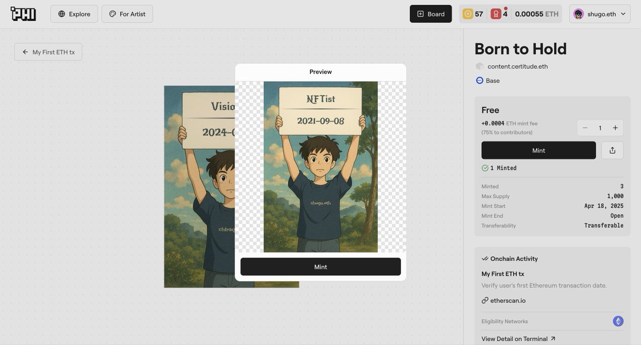Screen dimensions: 641x345
Task: Open the shugo.eth account dropdown
Action: 600,14
